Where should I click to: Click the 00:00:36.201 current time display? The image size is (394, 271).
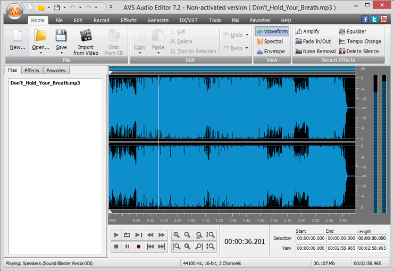coord(245,242)
